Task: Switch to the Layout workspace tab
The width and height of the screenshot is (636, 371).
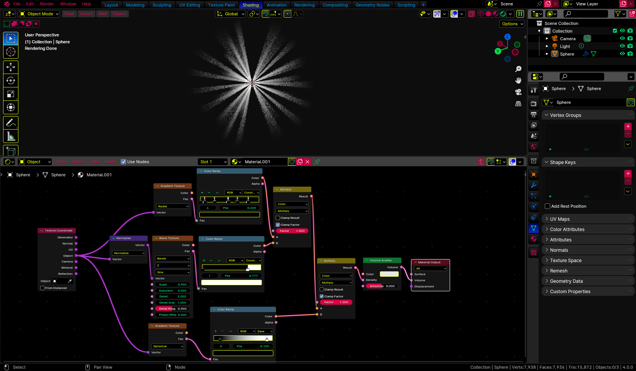Action: pyautogui.click(x=111, y=5)
